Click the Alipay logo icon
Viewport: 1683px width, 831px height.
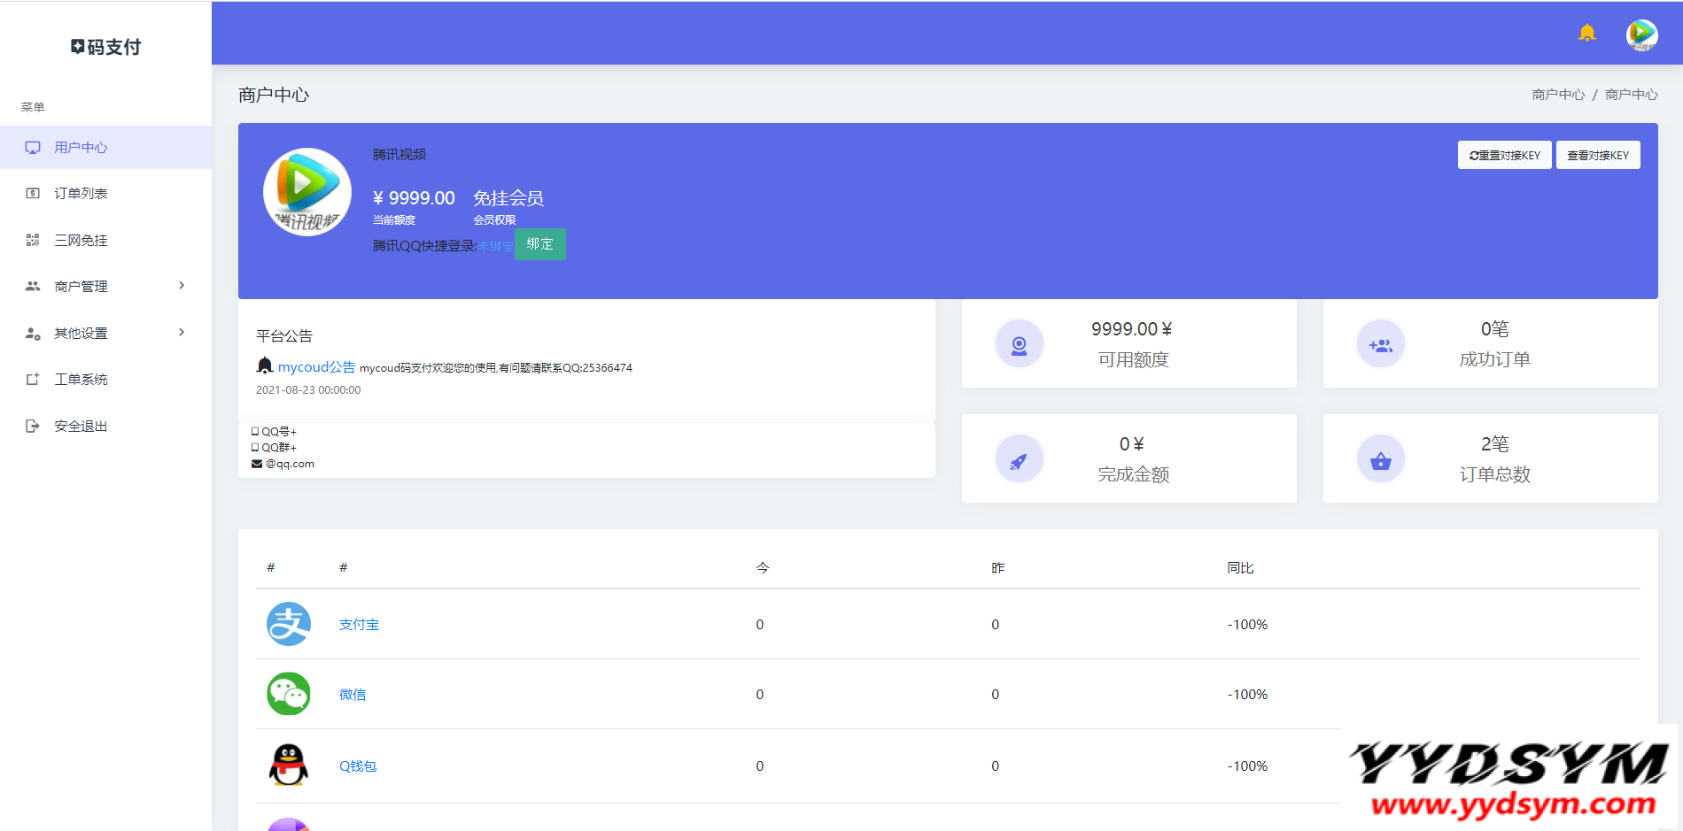click(x=289, y=624)
